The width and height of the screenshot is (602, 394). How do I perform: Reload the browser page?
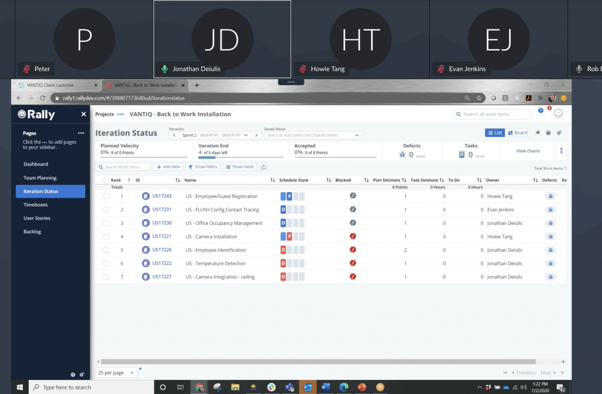click(42, 98)
